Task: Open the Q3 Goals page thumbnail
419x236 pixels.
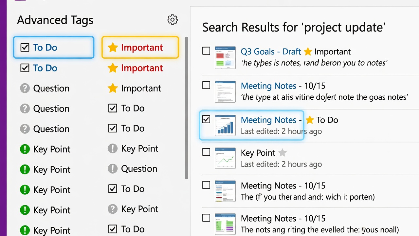Action: point(225,58)
